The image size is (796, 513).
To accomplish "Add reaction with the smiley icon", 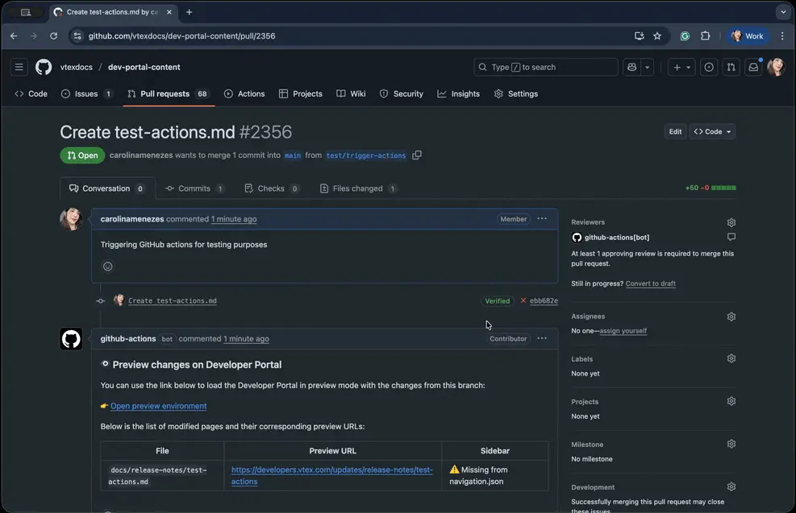I will tap(107, 267).
